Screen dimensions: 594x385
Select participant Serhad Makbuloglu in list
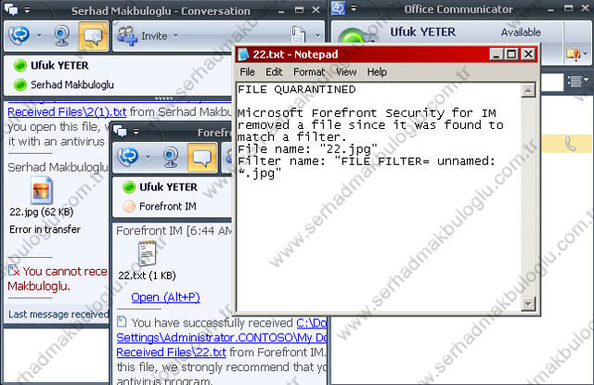point(72,84)
